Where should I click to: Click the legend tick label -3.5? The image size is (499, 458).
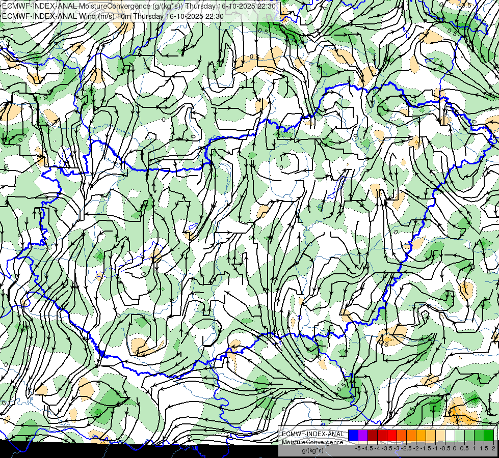pos(387,448)
